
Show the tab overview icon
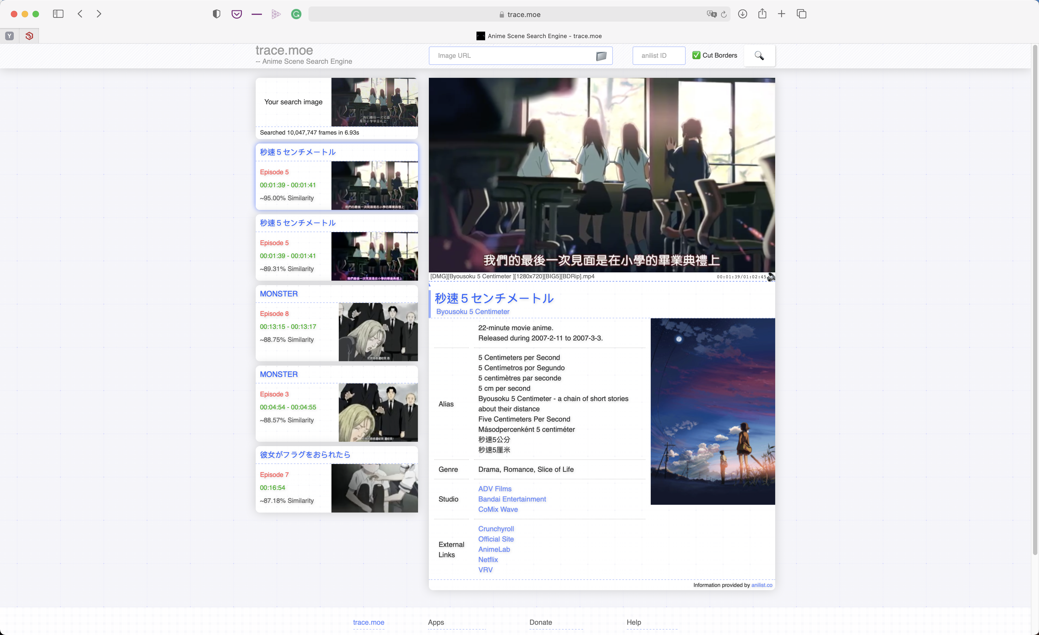pos(802,14)
